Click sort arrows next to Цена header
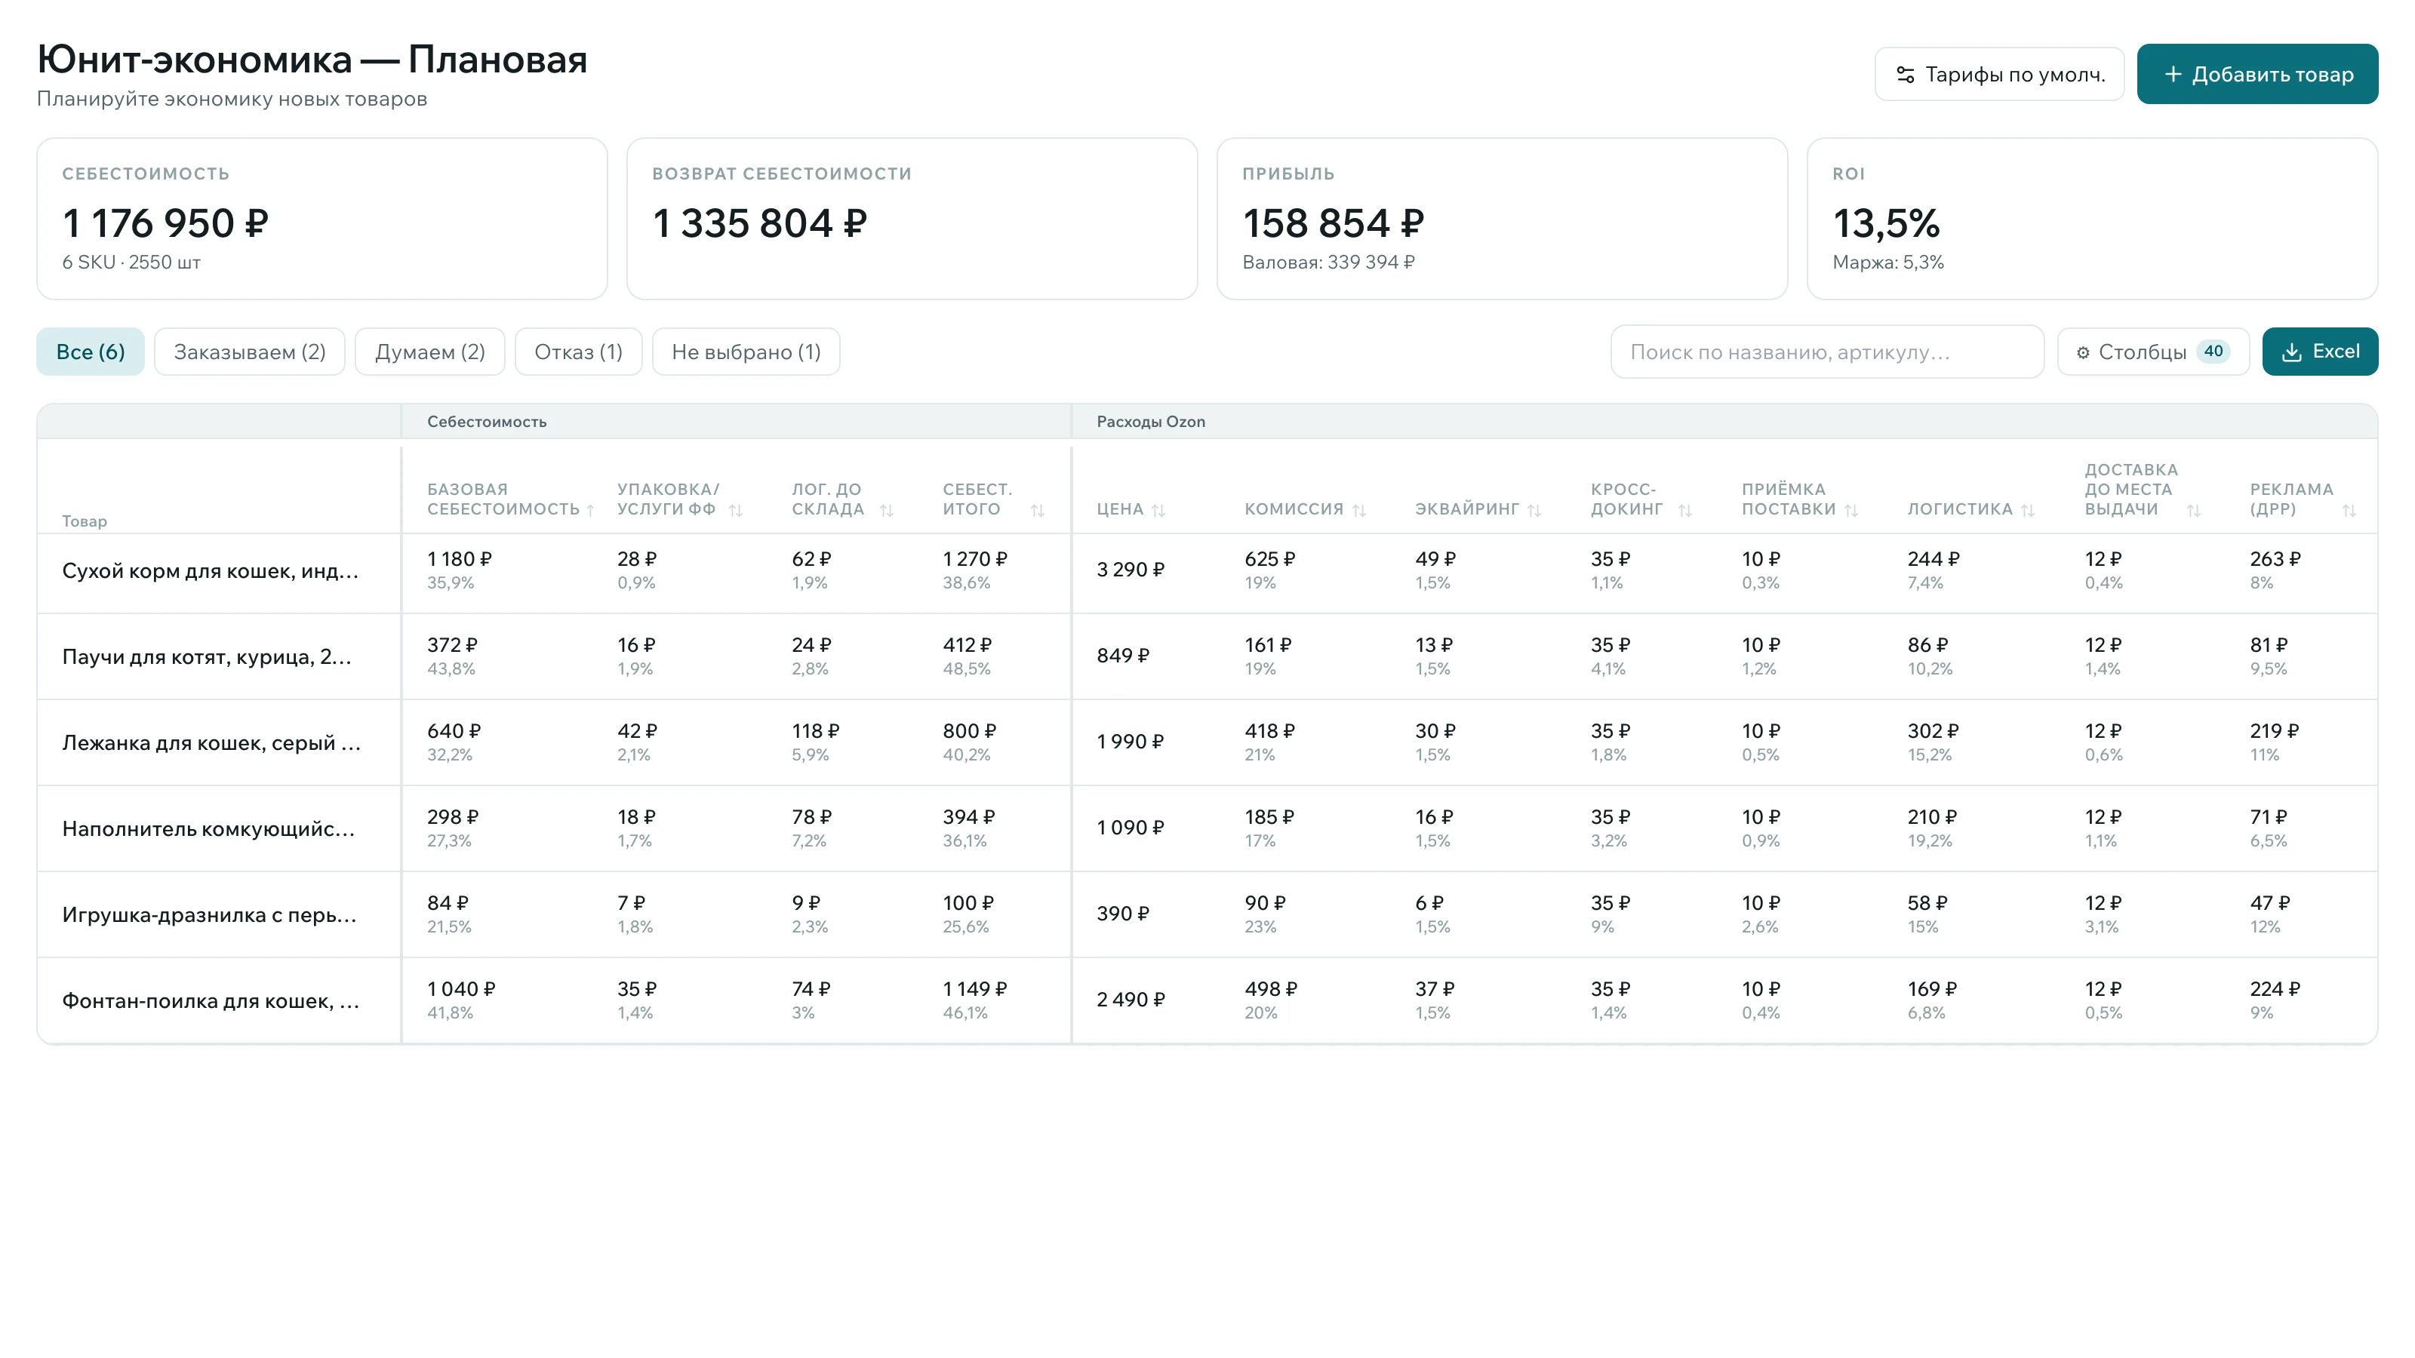The width and height of the screenshot is (2415, 1358). [x=1158, y=511]
